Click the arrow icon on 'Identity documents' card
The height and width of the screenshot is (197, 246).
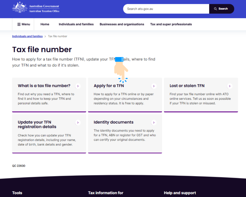154,123
